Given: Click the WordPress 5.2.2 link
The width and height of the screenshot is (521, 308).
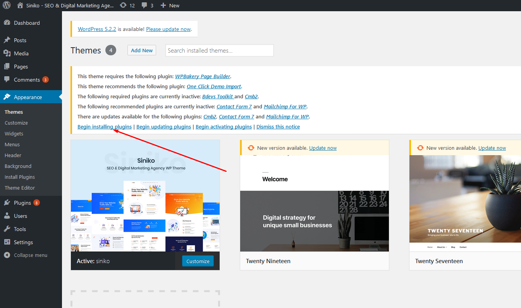Looking at the screenshot, I should click(x=97, y=29).
